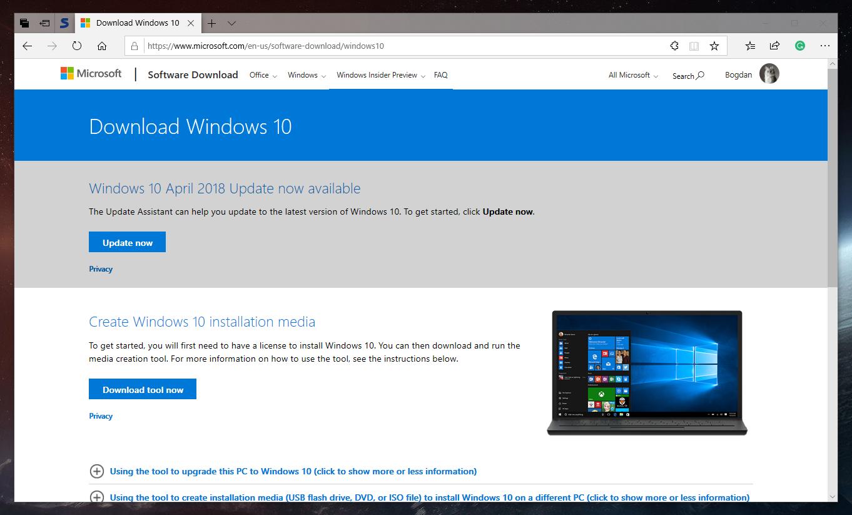Add this page to favorites star

tap(714, 46)
